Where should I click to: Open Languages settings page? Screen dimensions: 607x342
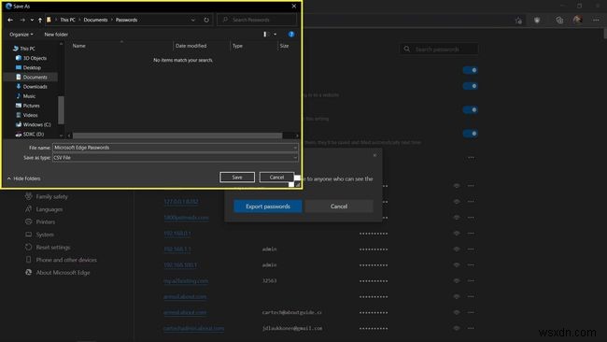[x=44, y=209]
